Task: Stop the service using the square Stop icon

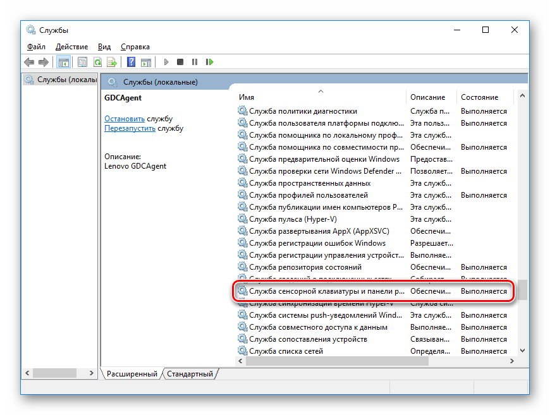Action: click(x=180, y=62)
